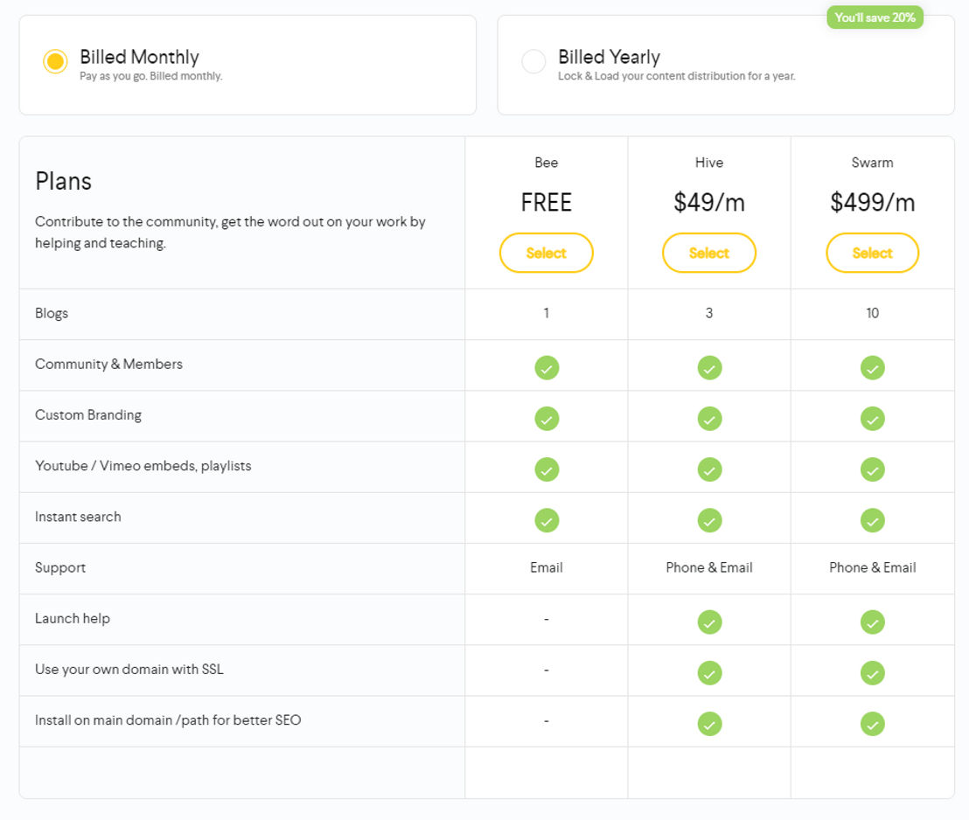Click the Community & Members row label
This screenshot has width=969, height=820.
tap(108, 364)
